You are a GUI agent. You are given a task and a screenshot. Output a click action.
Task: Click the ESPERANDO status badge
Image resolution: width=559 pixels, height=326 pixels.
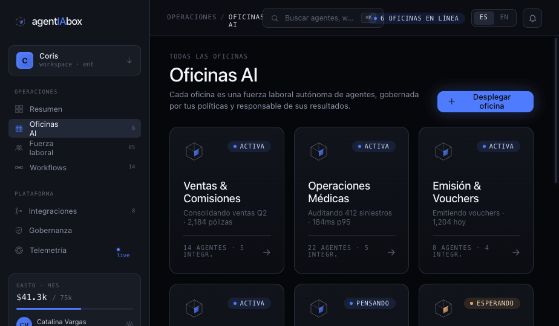(492, 303)
